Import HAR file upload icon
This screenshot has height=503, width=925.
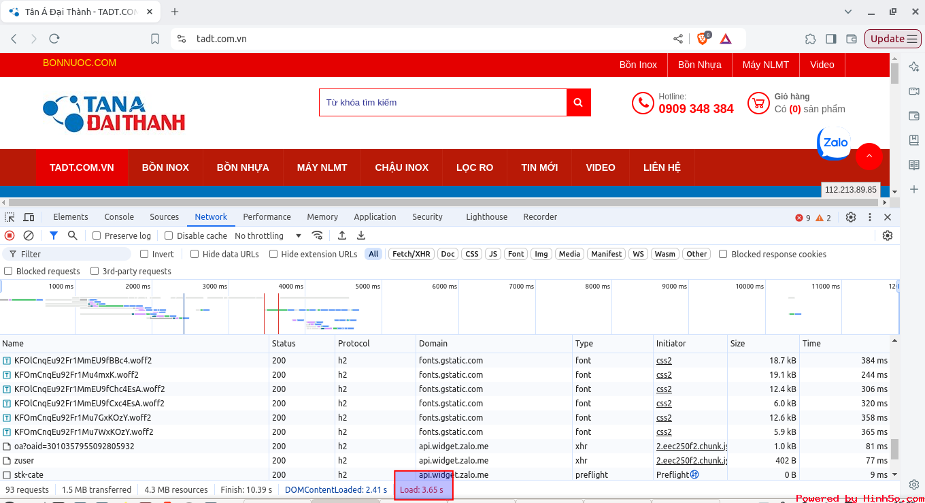342,236
